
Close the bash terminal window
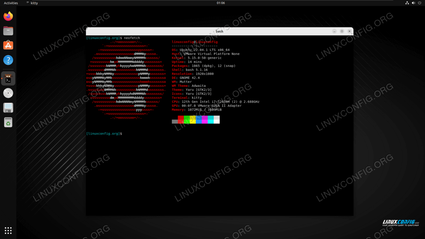349,31
